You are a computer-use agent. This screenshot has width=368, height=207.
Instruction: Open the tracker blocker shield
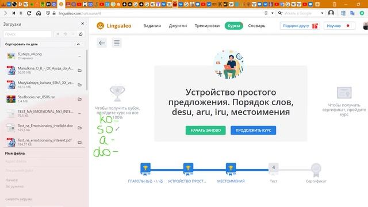coord(48,13)
